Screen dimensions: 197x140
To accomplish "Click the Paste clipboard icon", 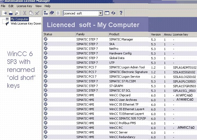I will [31, 13].
